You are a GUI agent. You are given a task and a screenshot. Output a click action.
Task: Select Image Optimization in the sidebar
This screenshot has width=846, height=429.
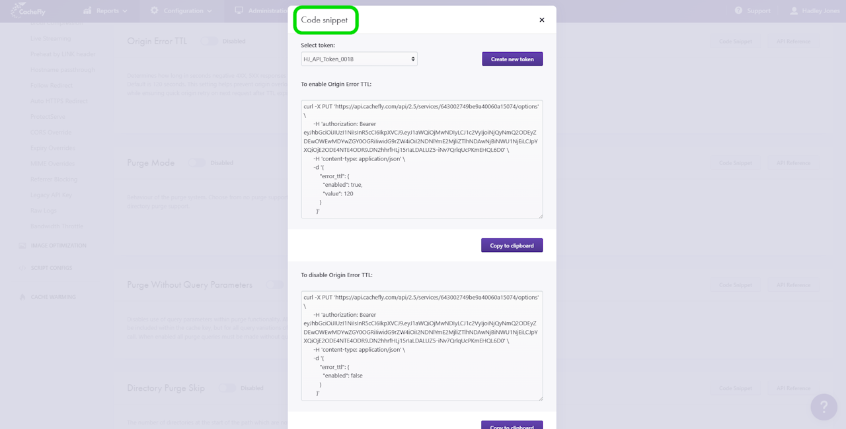tap(58, 246)
